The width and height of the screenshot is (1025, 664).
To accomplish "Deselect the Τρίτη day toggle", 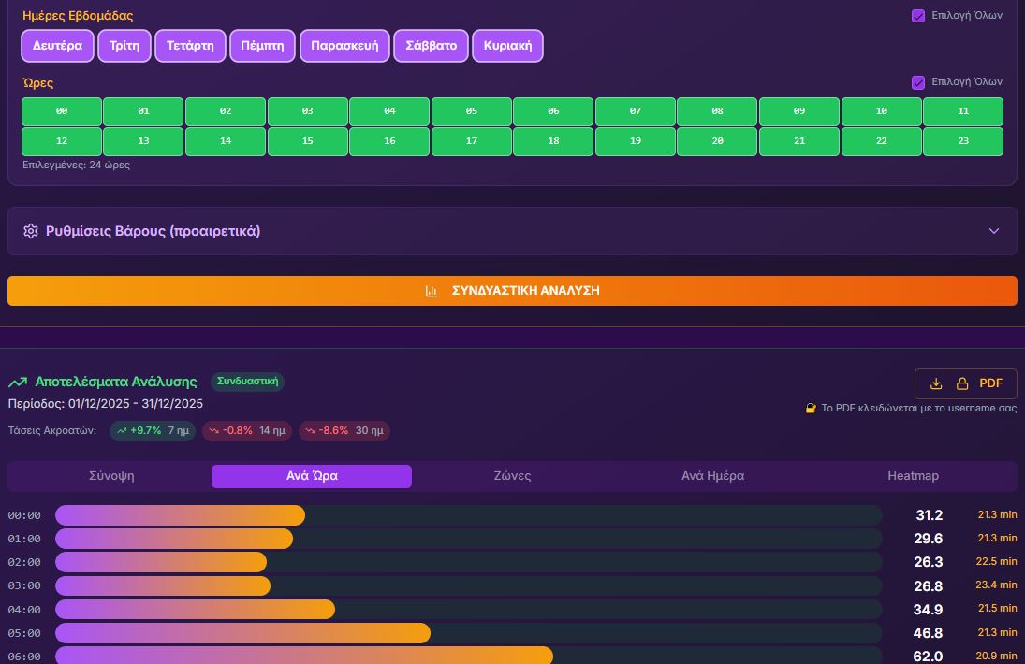I will 124,46.
